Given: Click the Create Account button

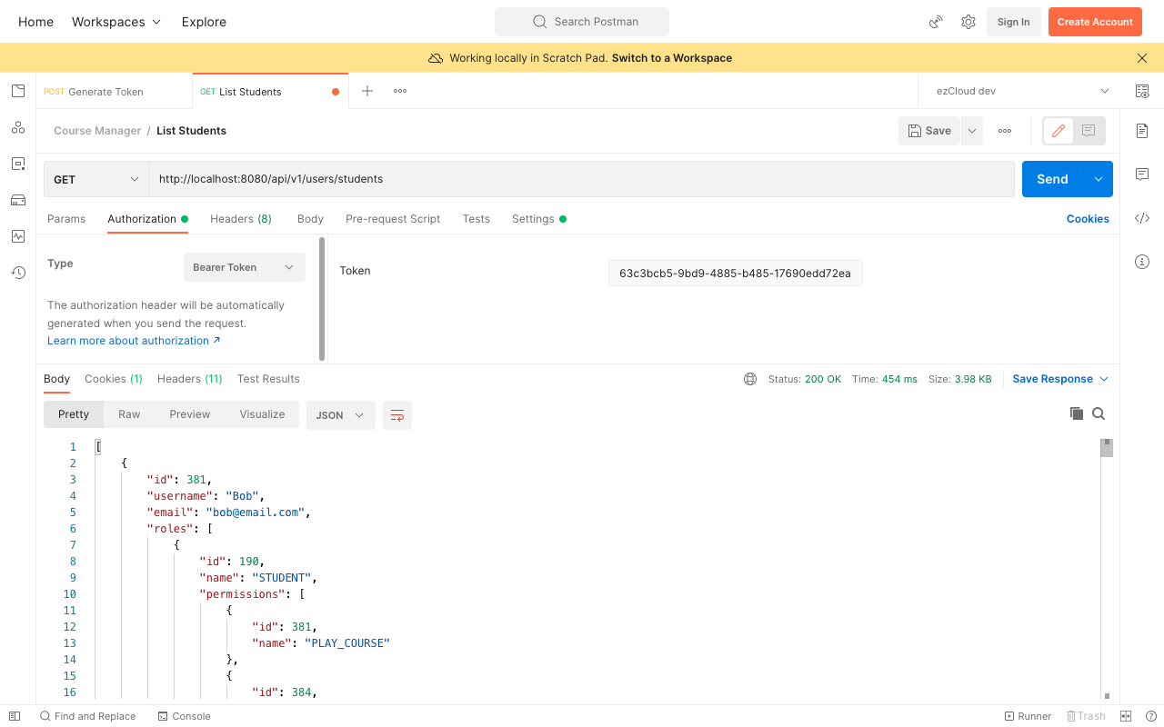Looking at the screenshot, I should 1095,22.
